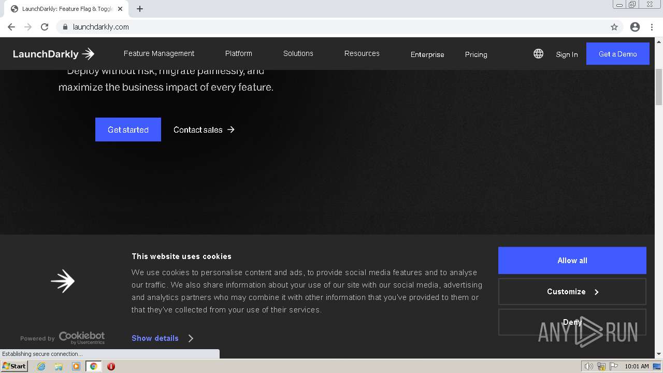663x373 pixels.
Task: Open the Chrome three-dot menu
Action: tap(652, 27)
